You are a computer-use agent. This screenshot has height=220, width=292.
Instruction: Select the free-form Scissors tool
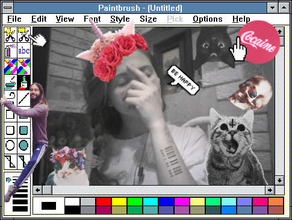point(10,34)
